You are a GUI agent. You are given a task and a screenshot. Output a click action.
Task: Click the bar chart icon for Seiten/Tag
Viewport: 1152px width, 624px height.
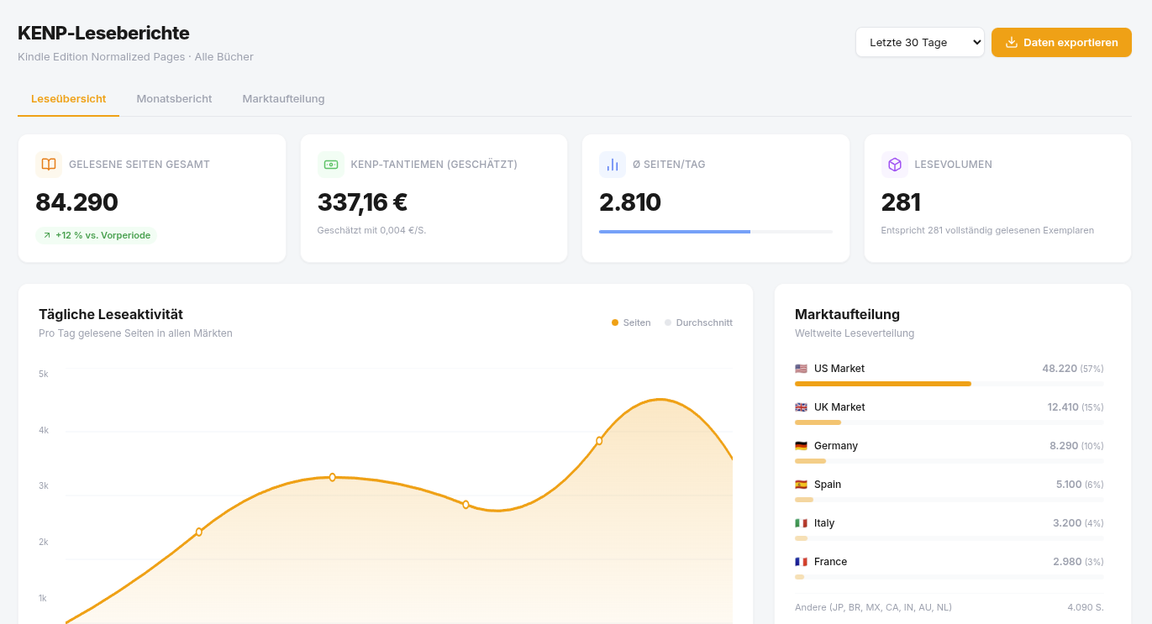tap(613, 165)
